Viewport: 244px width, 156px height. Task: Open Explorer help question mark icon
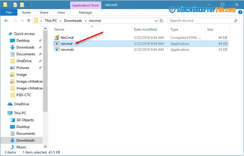(240, 12)
